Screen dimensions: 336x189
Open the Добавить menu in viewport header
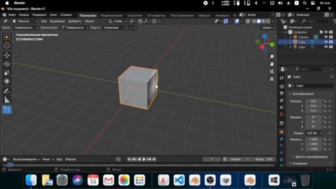(75, 21)
